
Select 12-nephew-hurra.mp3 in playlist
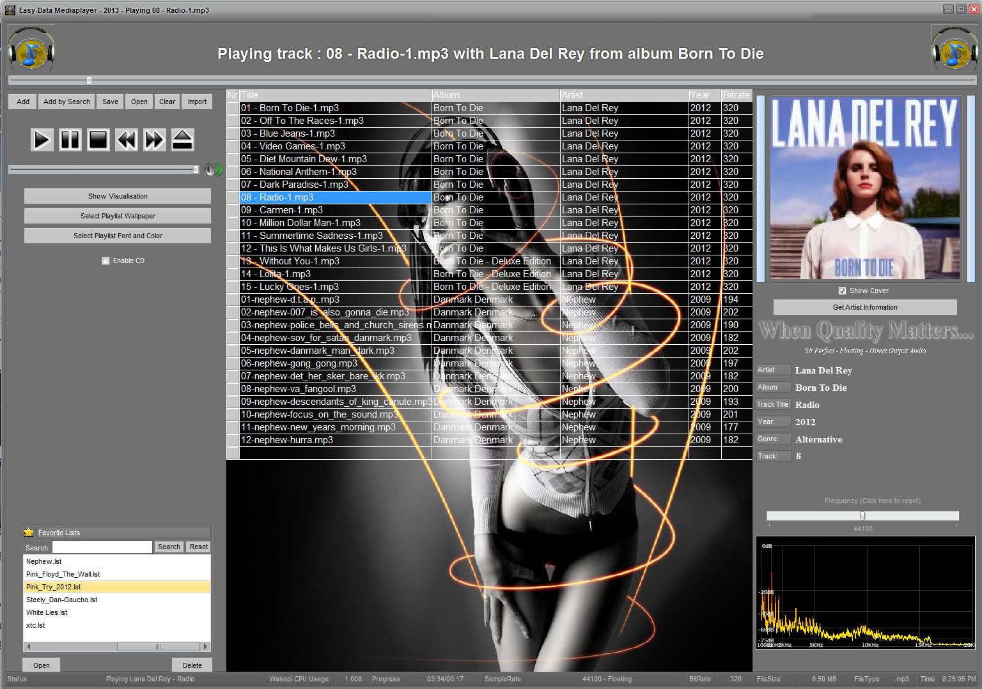point(336,440)
